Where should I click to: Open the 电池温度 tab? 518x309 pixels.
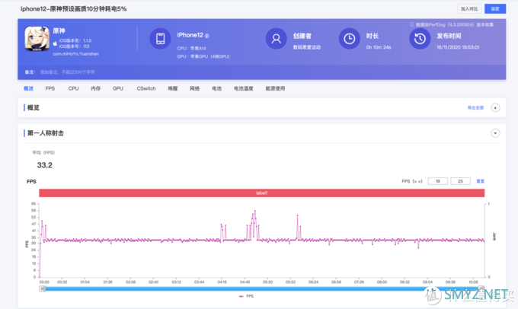click(x=244, y=88)
